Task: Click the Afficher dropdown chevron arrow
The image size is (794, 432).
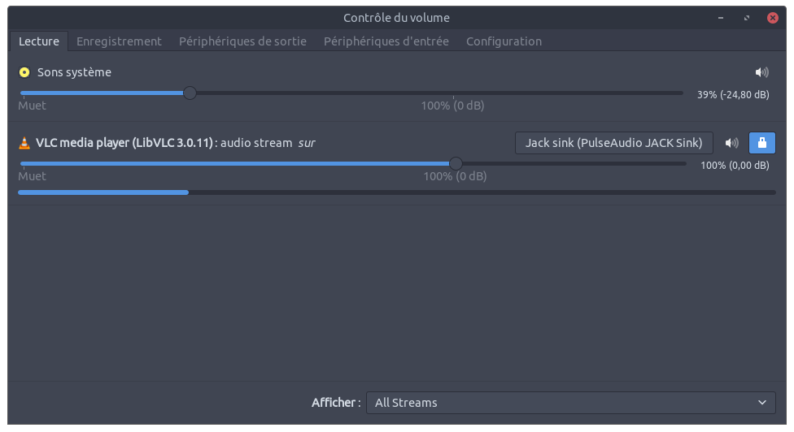Action: click(x=762, y=403)
